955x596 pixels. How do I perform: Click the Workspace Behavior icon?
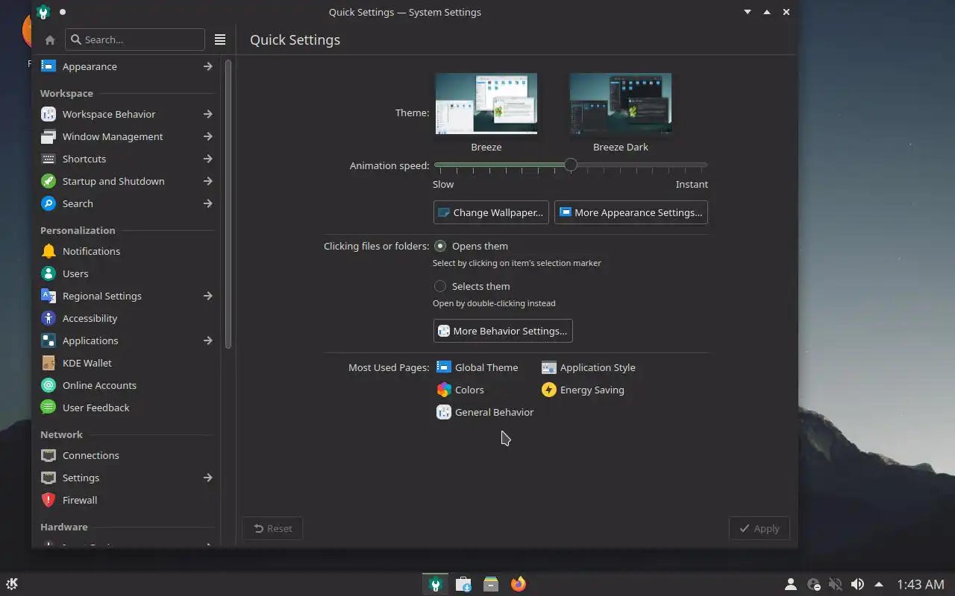click(48, 114)
